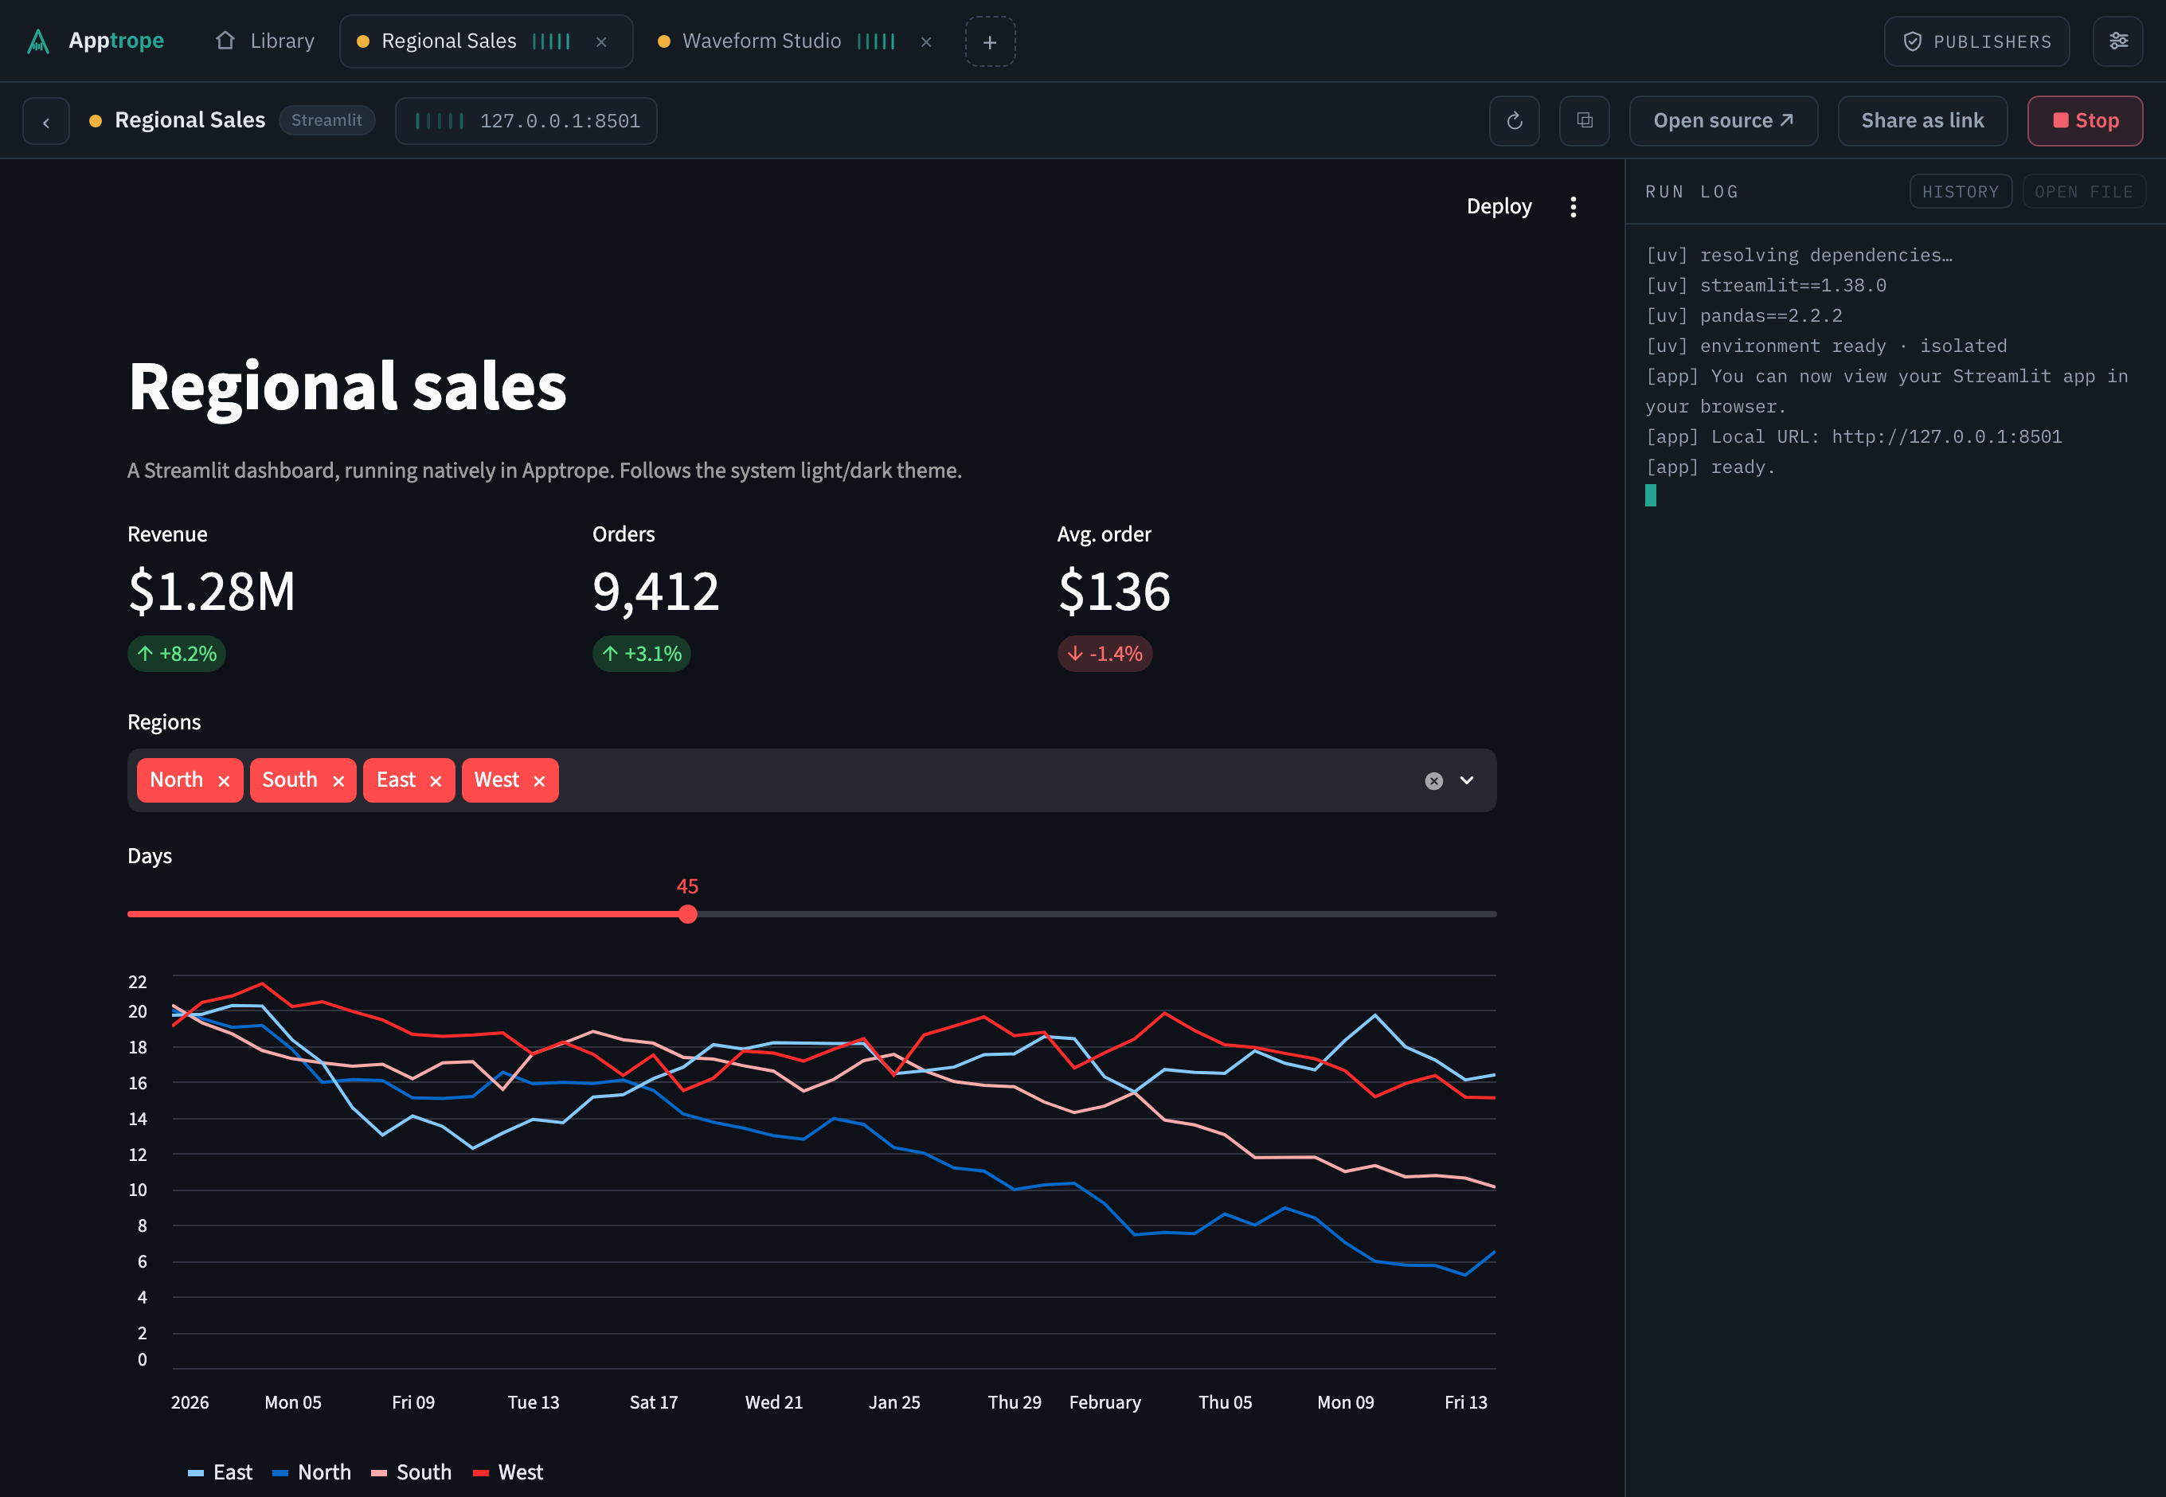The image size is (2166, 1497).
Task: Open the Library home tab
Action: click(x=264, y=41)
